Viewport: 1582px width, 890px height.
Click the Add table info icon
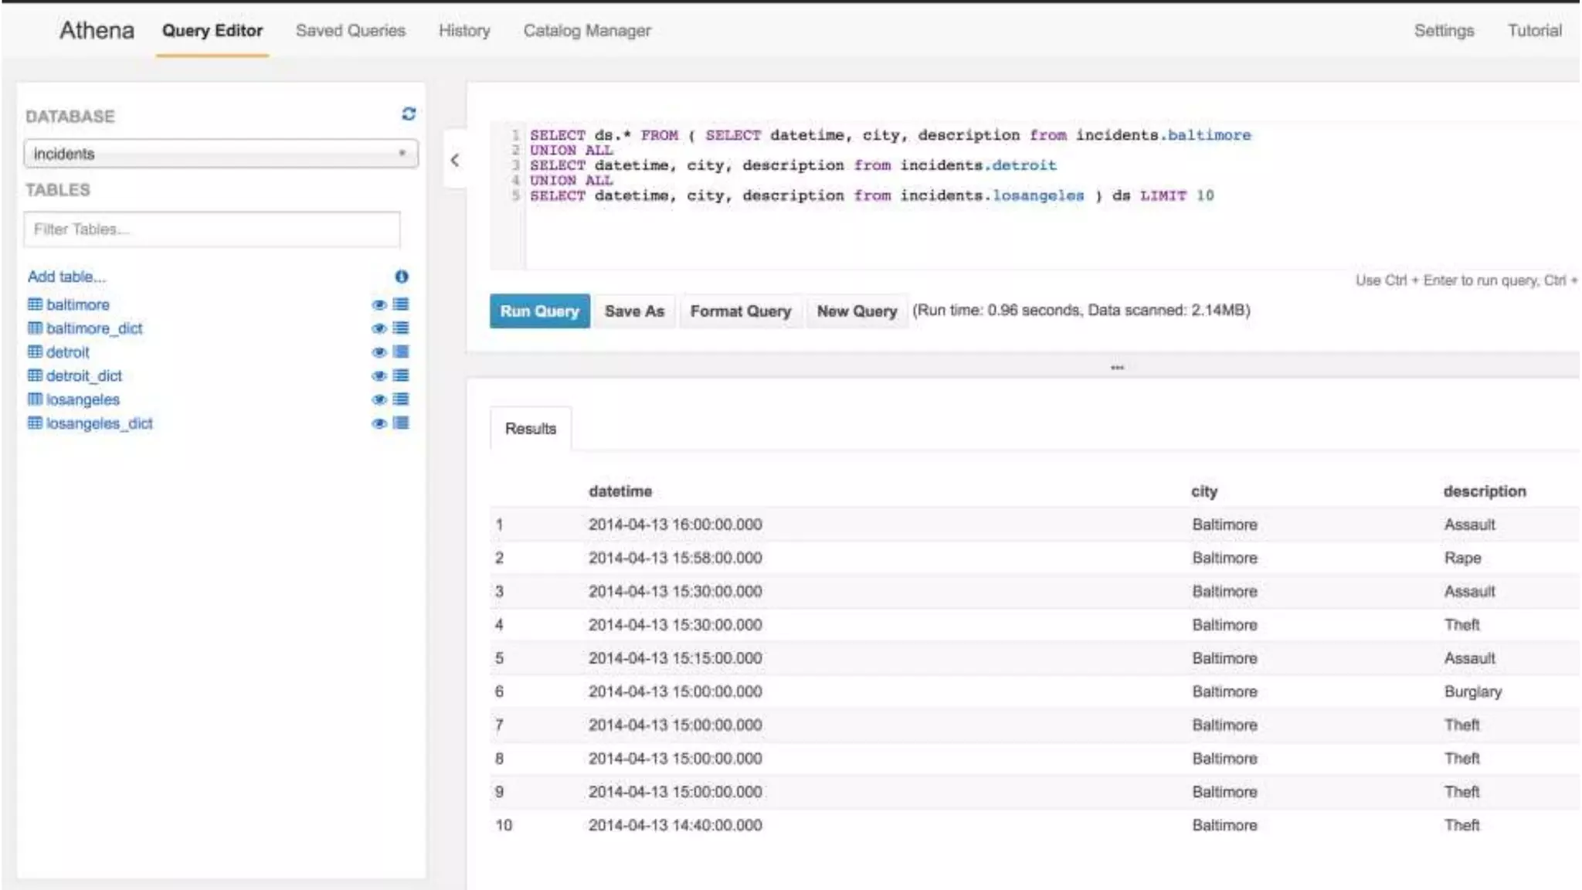pyautogui.click(x=402, y=277)
